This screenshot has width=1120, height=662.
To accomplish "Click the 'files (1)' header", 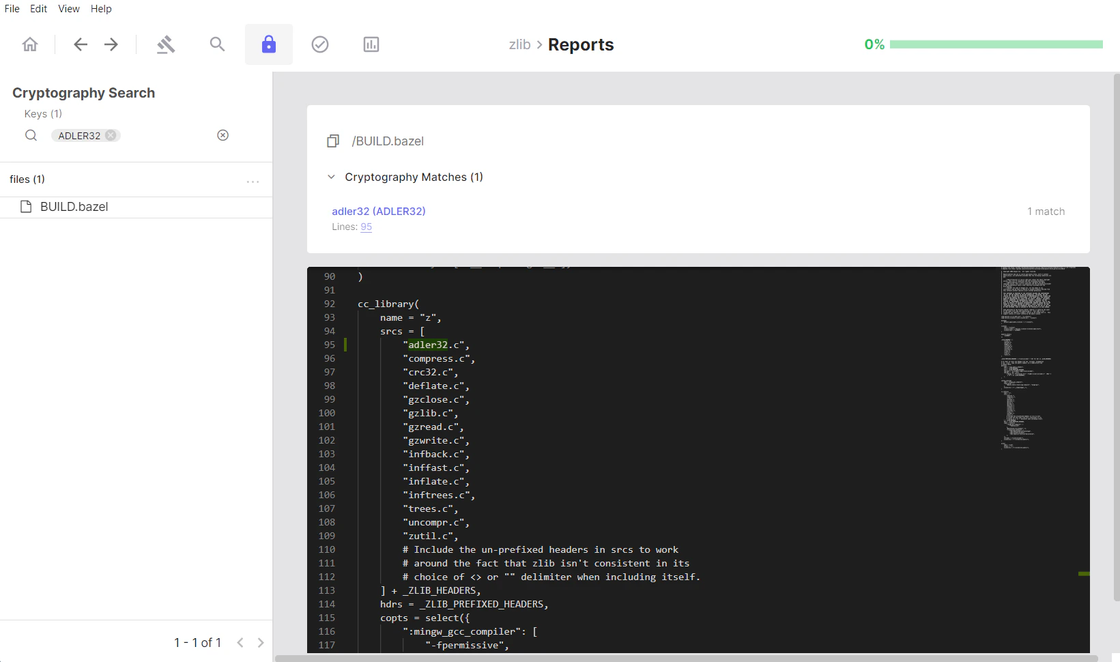I will click(x=27, y=179).
